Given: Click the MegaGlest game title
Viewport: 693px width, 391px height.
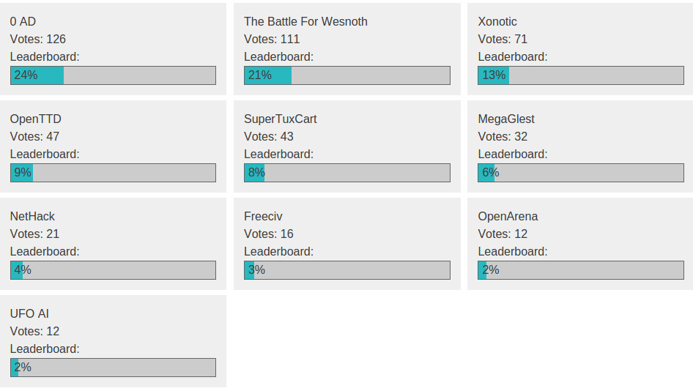Looking at the screenshot, I should (x=506, y=119).
